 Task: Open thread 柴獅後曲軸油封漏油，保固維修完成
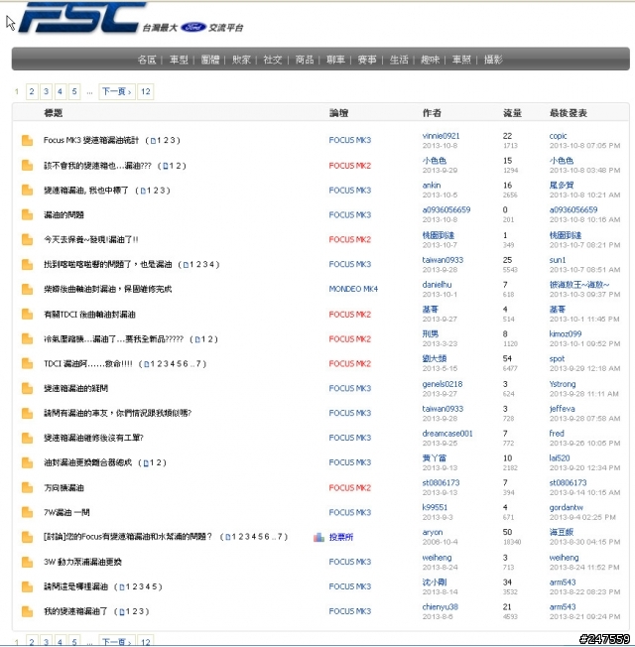click(108, 289)
